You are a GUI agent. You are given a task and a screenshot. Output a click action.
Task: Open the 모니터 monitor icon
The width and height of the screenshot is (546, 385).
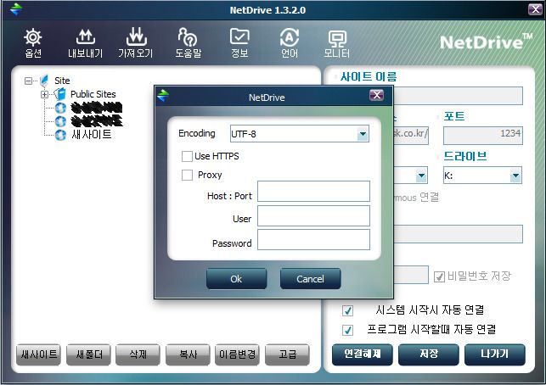337,39
